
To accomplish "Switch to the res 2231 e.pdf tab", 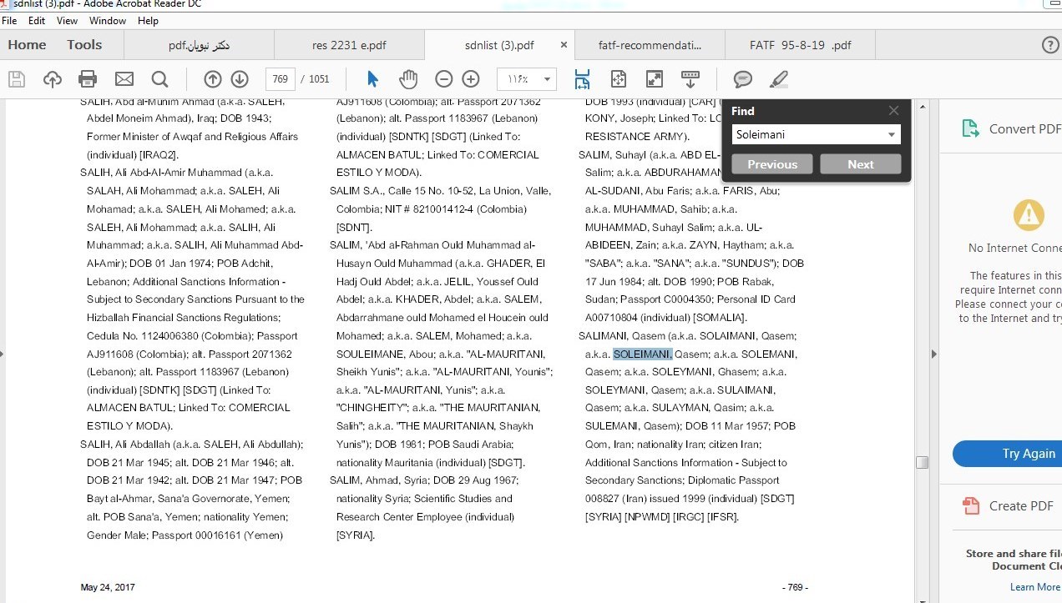I will coord(349,45).
